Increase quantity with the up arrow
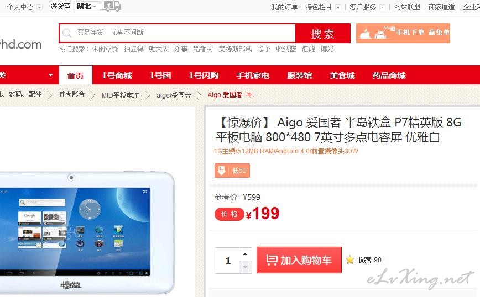Viewport: 480px width, 297px height. point(245,254)
